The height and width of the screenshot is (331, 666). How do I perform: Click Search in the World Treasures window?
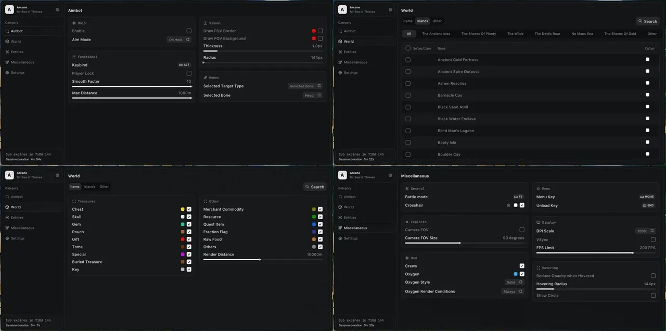click(x=315, y=187)
